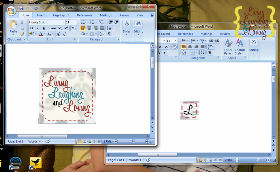Screen dimensions: 280x172
Task: Zoom in with plus button in blogbutton
Action: point(147,141)
